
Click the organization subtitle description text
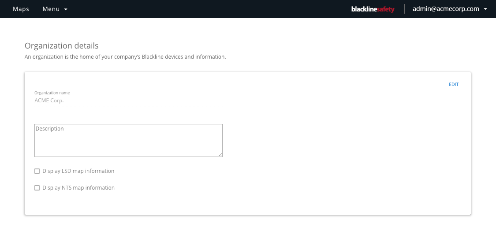[125, 57]
